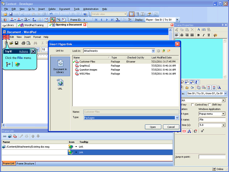Open the Administration menu

(91, 9)
